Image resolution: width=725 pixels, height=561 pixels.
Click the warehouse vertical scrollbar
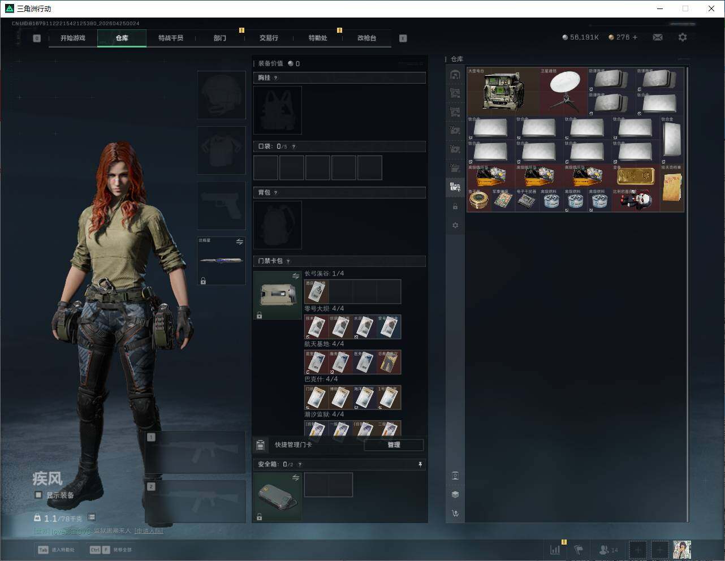coord(688,294)
